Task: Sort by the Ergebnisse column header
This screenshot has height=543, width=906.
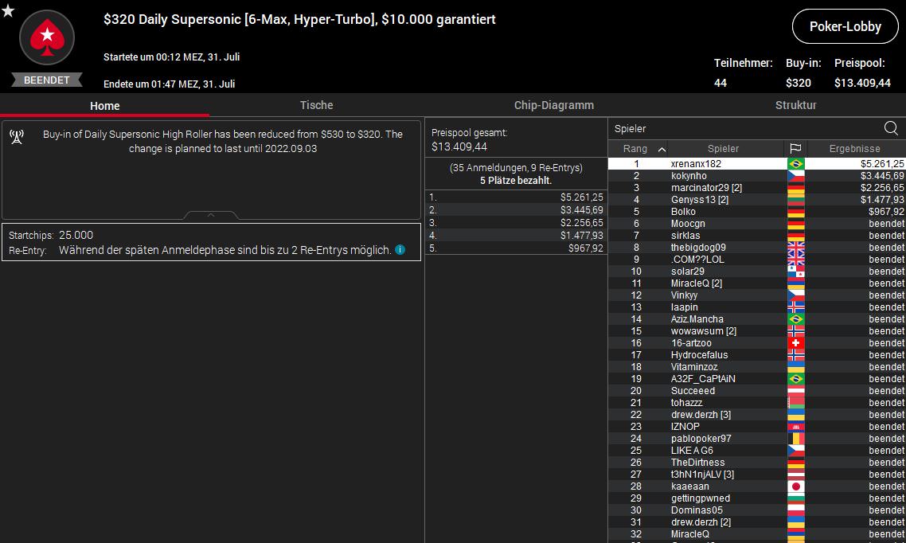Action: [855, 149]
